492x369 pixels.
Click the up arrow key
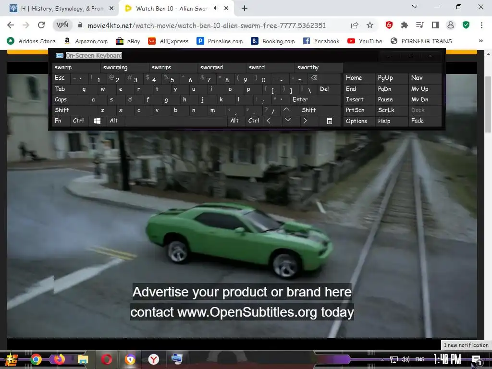[x=286, y=110]
